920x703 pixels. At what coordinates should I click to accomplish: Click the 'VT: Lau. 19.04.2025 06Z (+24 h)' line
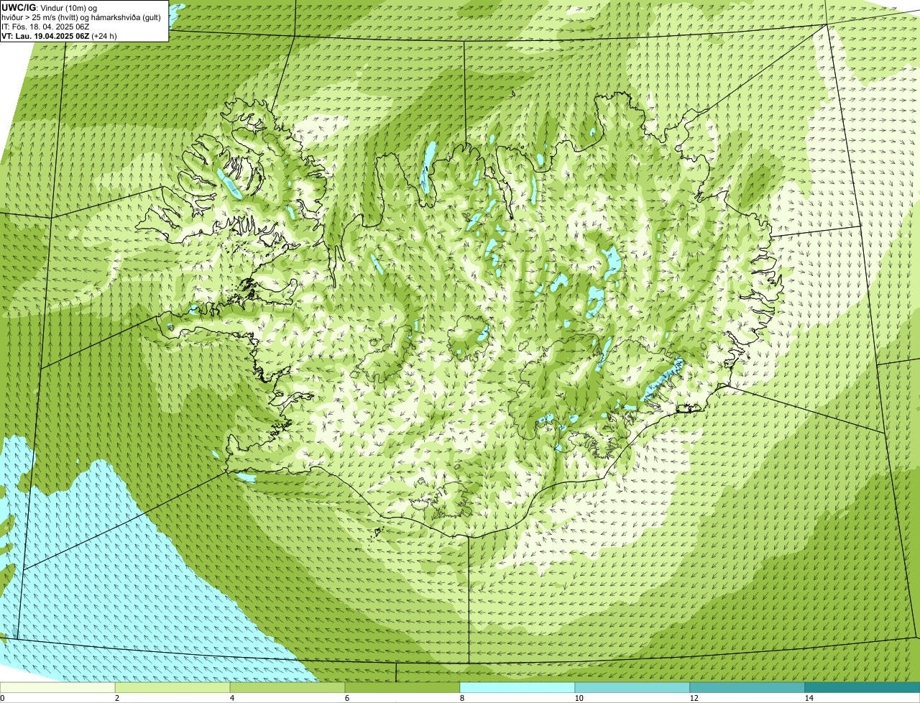pos(59,36)
